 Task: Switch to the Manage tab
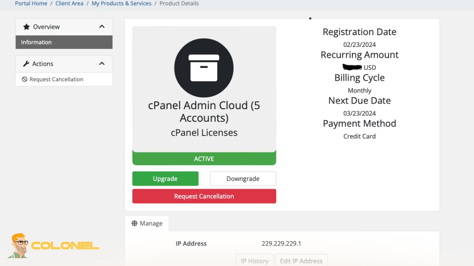click(x=147, y=223)
